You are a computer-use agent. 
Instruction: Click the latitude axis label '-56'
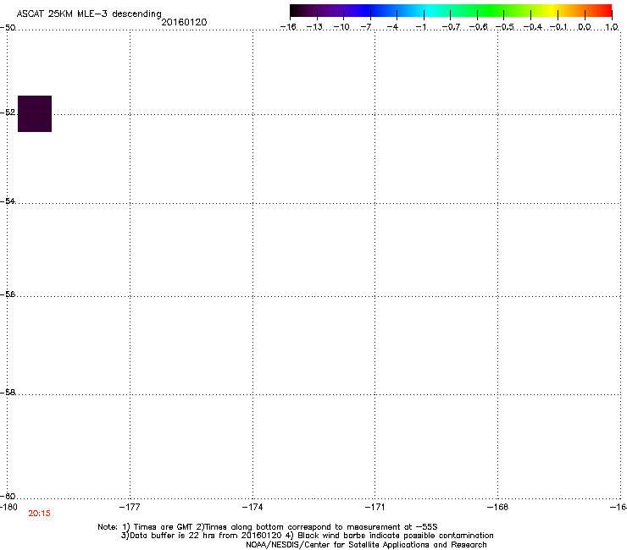coord(8,294)
